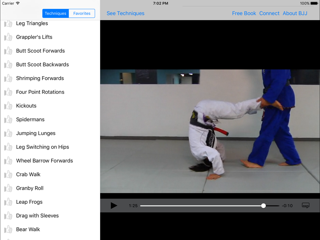Tap thumbs-up icon beside Grappler's Lifts

point(8,37)
